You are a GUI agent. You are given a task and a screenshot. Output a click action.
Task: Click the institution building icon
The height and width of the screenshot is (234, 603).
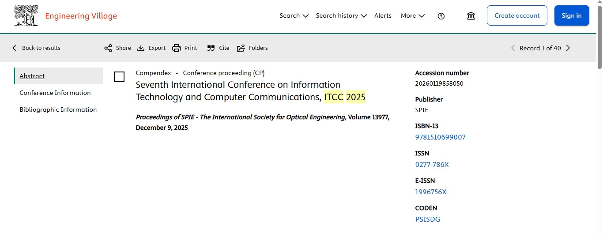click(471, 16)
